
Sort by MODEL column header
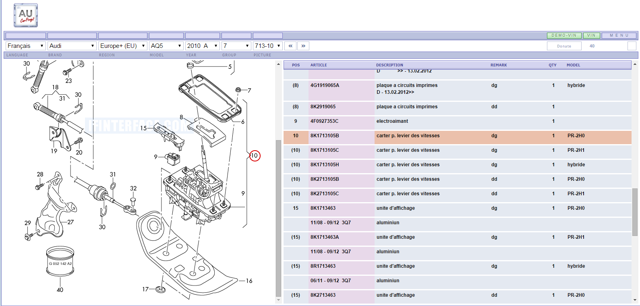(x=574, y=65)
